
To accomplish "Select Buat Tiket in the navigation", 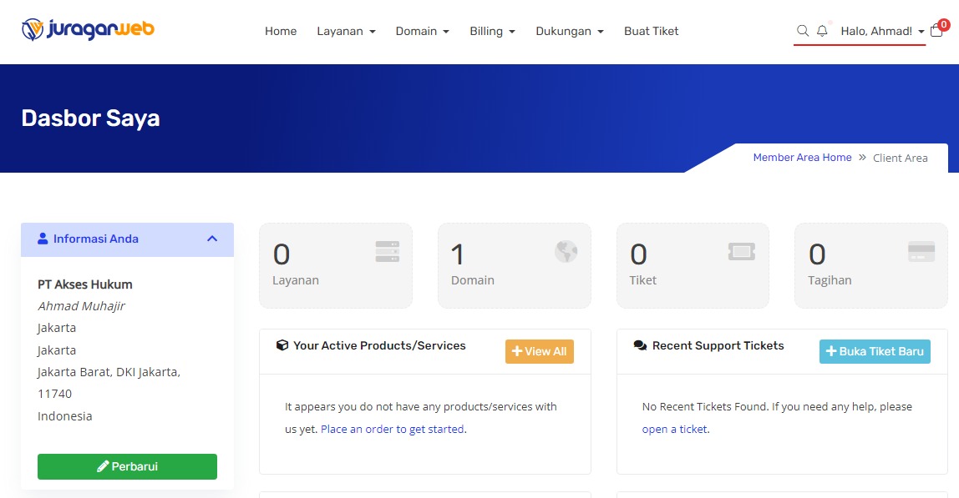I will (651, 32).
